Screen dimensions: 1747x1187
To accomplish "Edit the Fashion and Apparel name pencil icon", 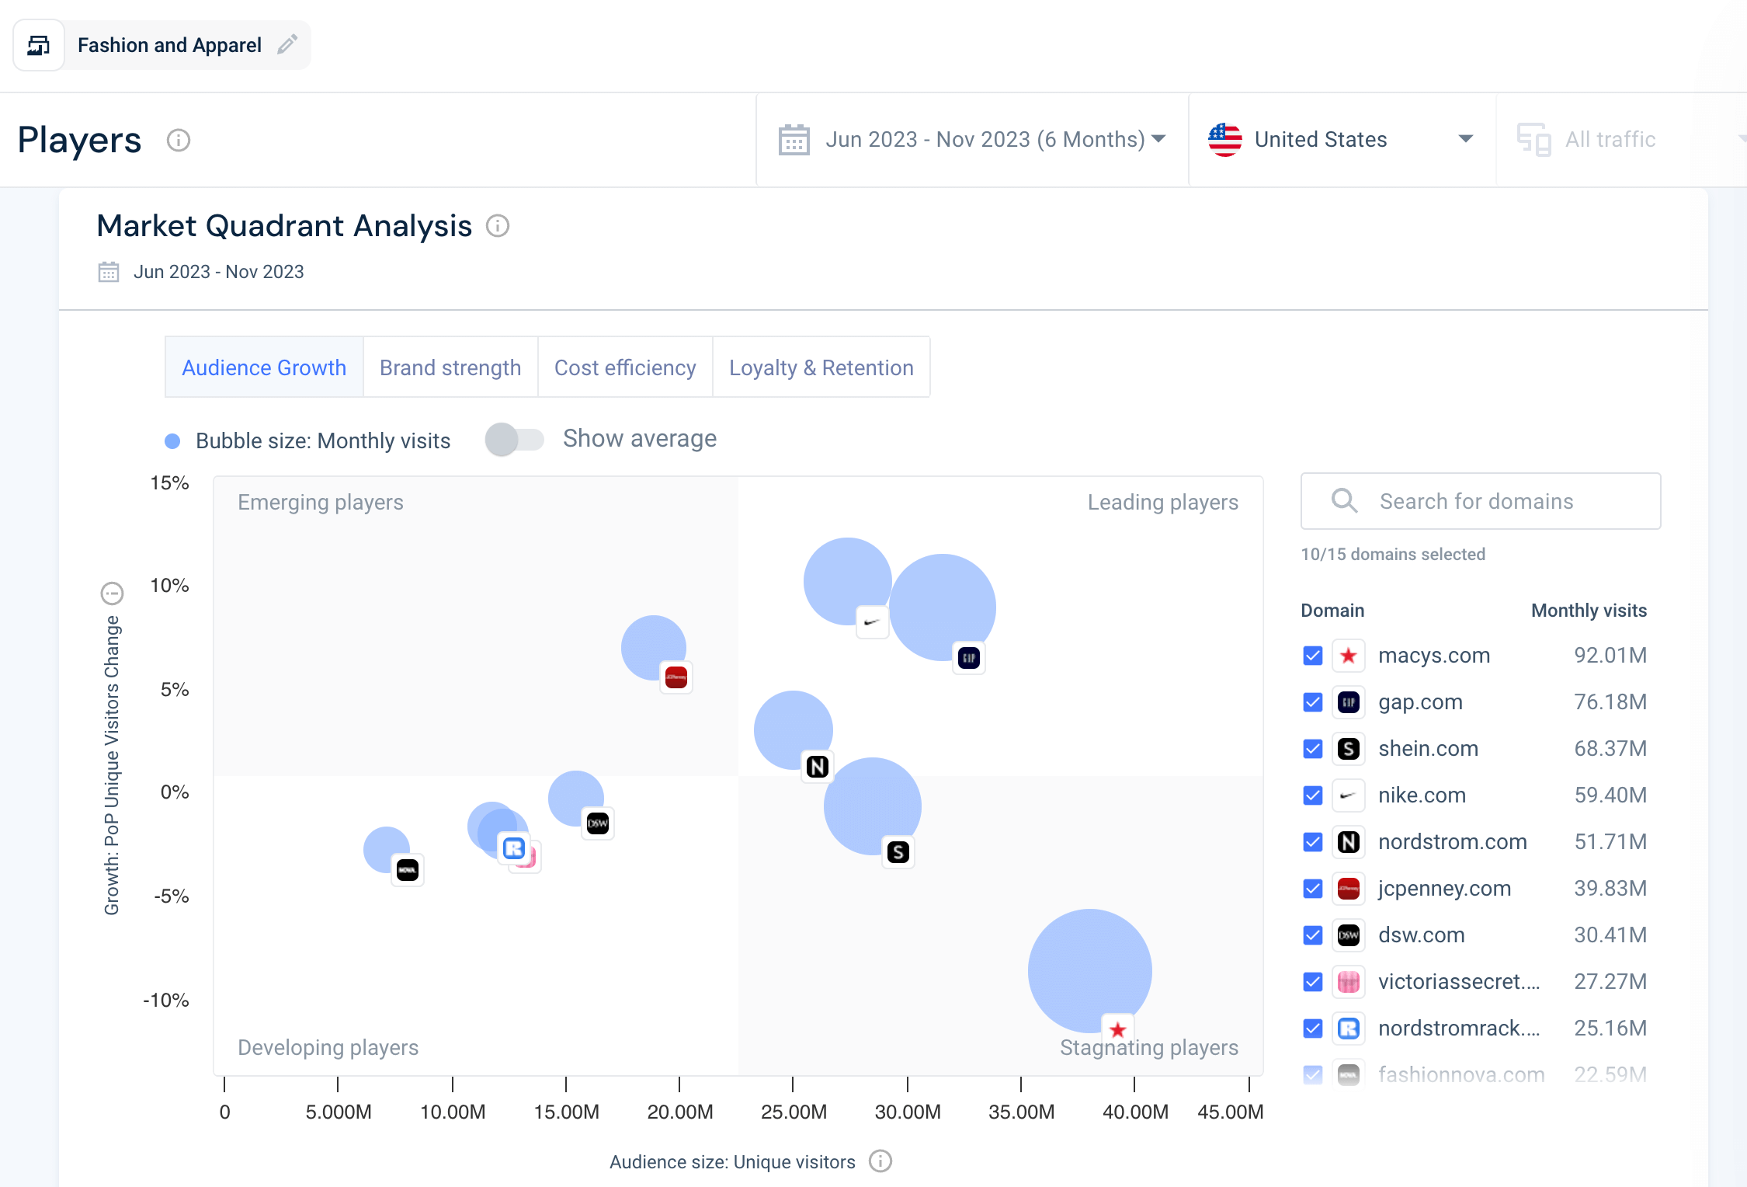I will pyautogui.click(x=287, y=44).
